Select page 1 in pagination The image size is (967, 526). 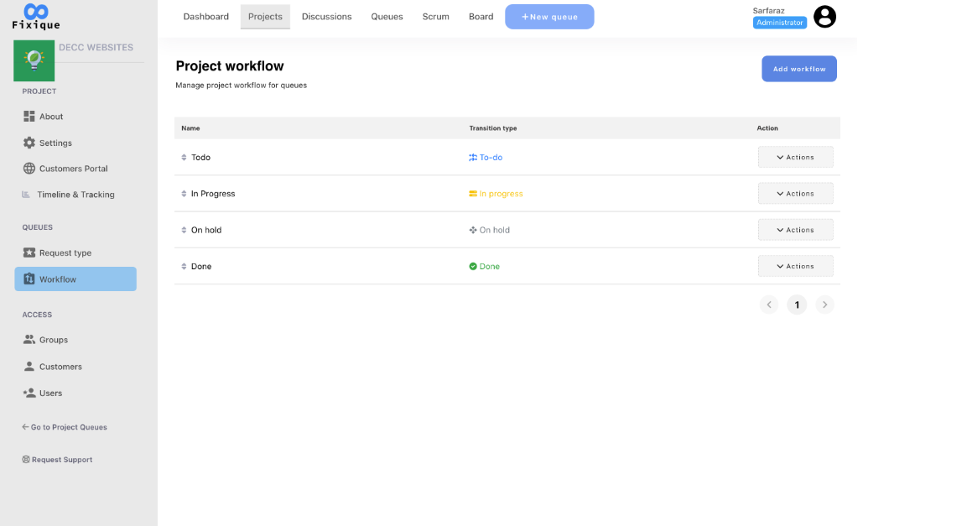tap(797, 305)
